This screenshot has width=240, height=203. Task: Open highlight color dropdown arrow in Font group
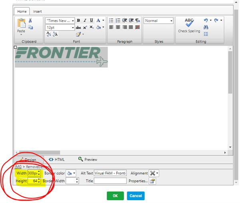(103, 27)
